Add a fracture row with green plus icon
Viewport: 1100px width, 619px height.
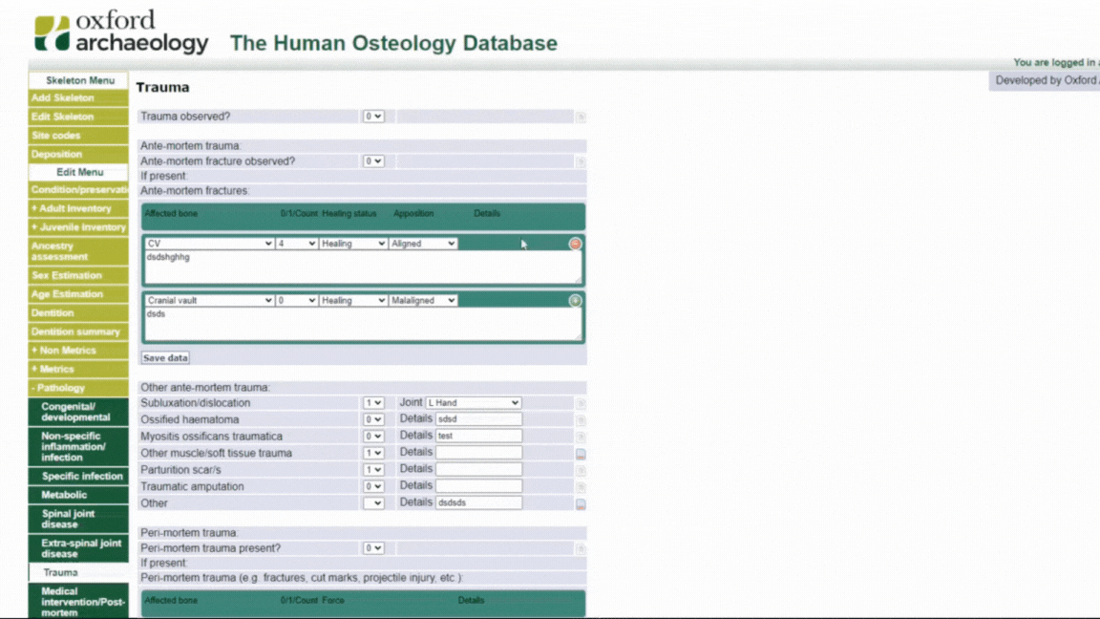pos(575,300)
